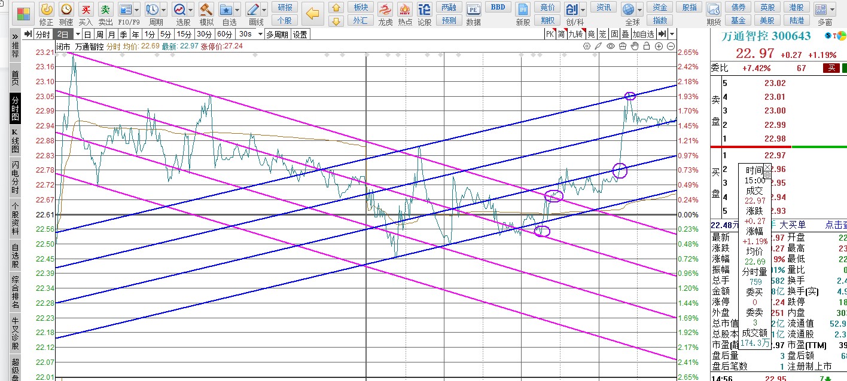This screenshot has width=847, height=381.
Task: Select the feather pen icon above chart
Action: [599, 46]
